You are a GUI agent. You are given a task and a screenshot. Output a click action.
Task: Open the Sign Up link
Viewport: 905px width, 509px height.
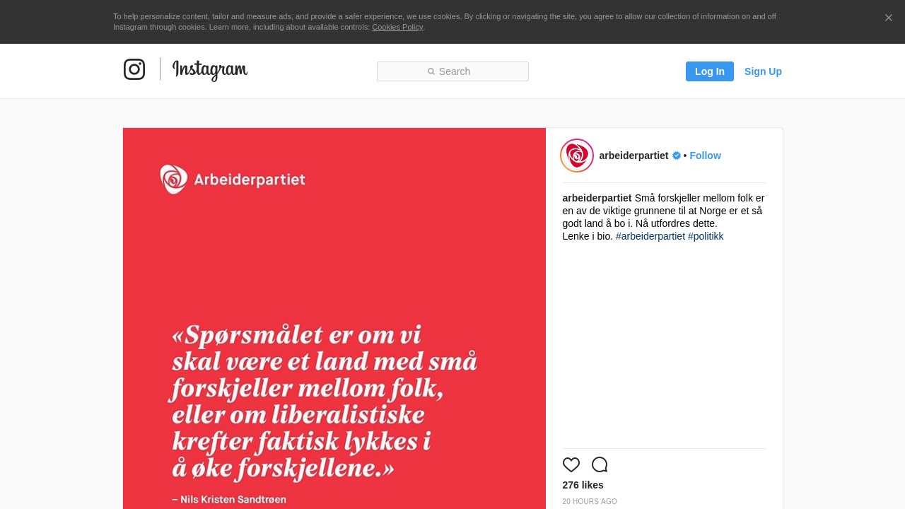[763, 71]
